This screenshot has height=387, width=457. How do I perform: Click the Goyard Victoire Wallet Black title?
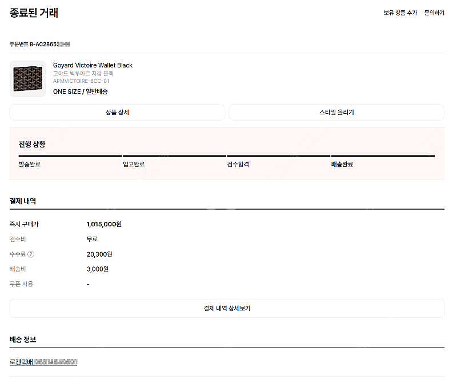click(x=93, y=65)
